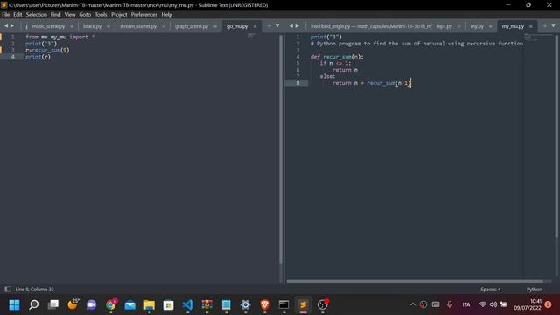Viewport: 560px width, 315px height.
Task: Open the Edit menu
Action: pyautogui.click(x=17, y=15)
